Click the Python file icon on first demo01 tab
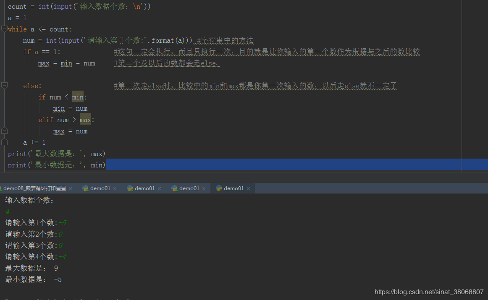Viewport: 488px width, 300px height. coord(85,188)
